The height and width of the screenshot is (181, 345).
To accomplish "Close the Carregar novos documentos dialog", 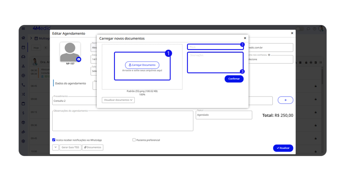I will [245, 38].
